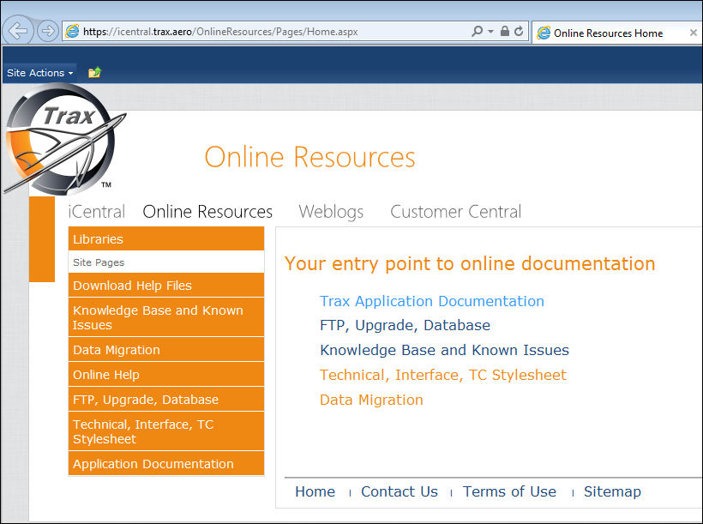Go to Home via footer link
The image size is (703, 524).
tap(315, 491)
